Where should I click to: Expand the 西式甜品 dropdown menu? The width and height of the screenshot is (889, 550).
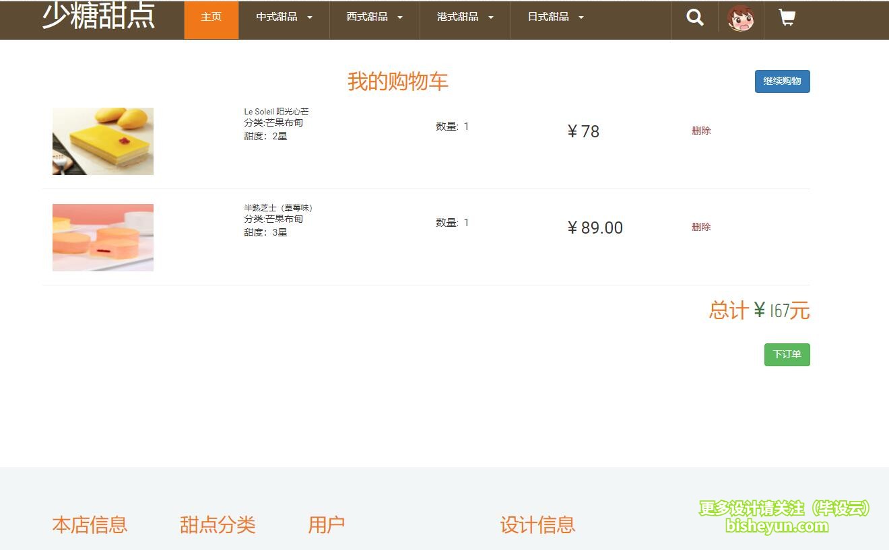point(374,17)
